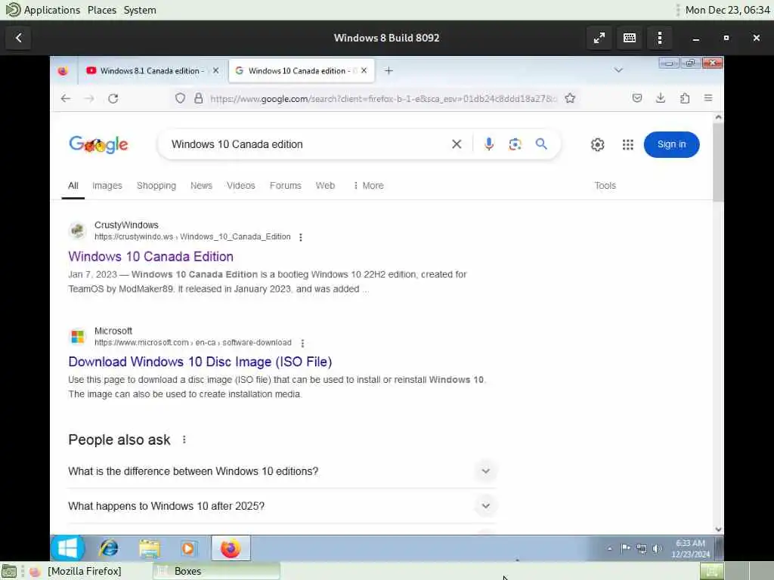Open tracking protection shield icon
The image size is (774, 580).
(180, 98)
